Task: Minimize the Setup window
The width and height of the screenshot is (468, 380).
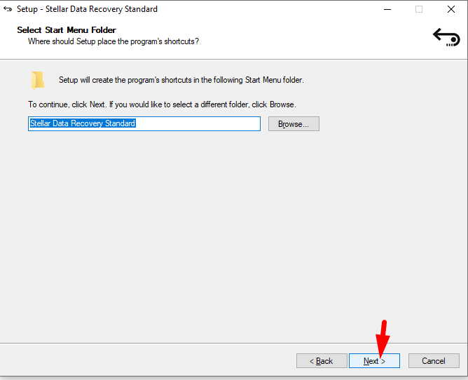Action: tap(387, 9)
